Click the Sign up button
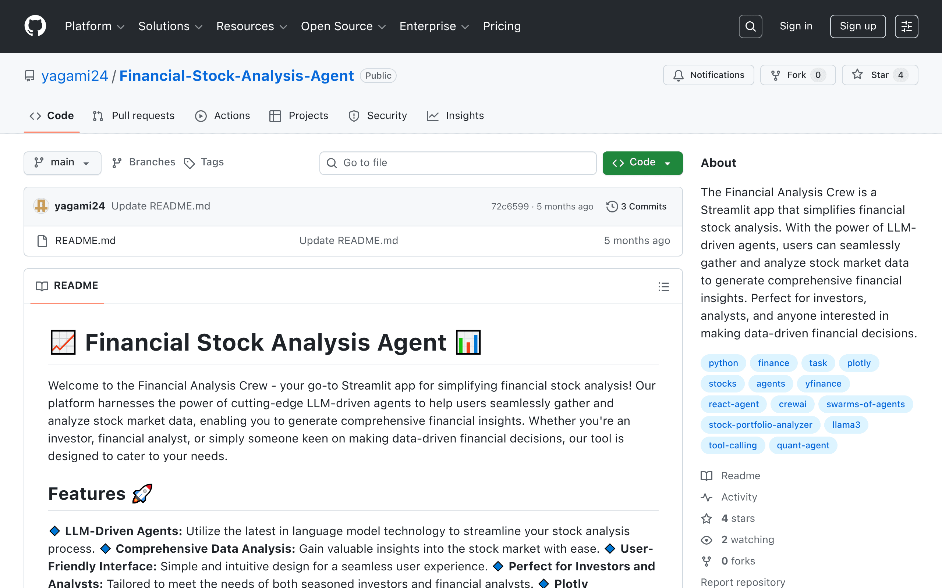The height and width of the screenshot is (588, 942). coord(857,26)
